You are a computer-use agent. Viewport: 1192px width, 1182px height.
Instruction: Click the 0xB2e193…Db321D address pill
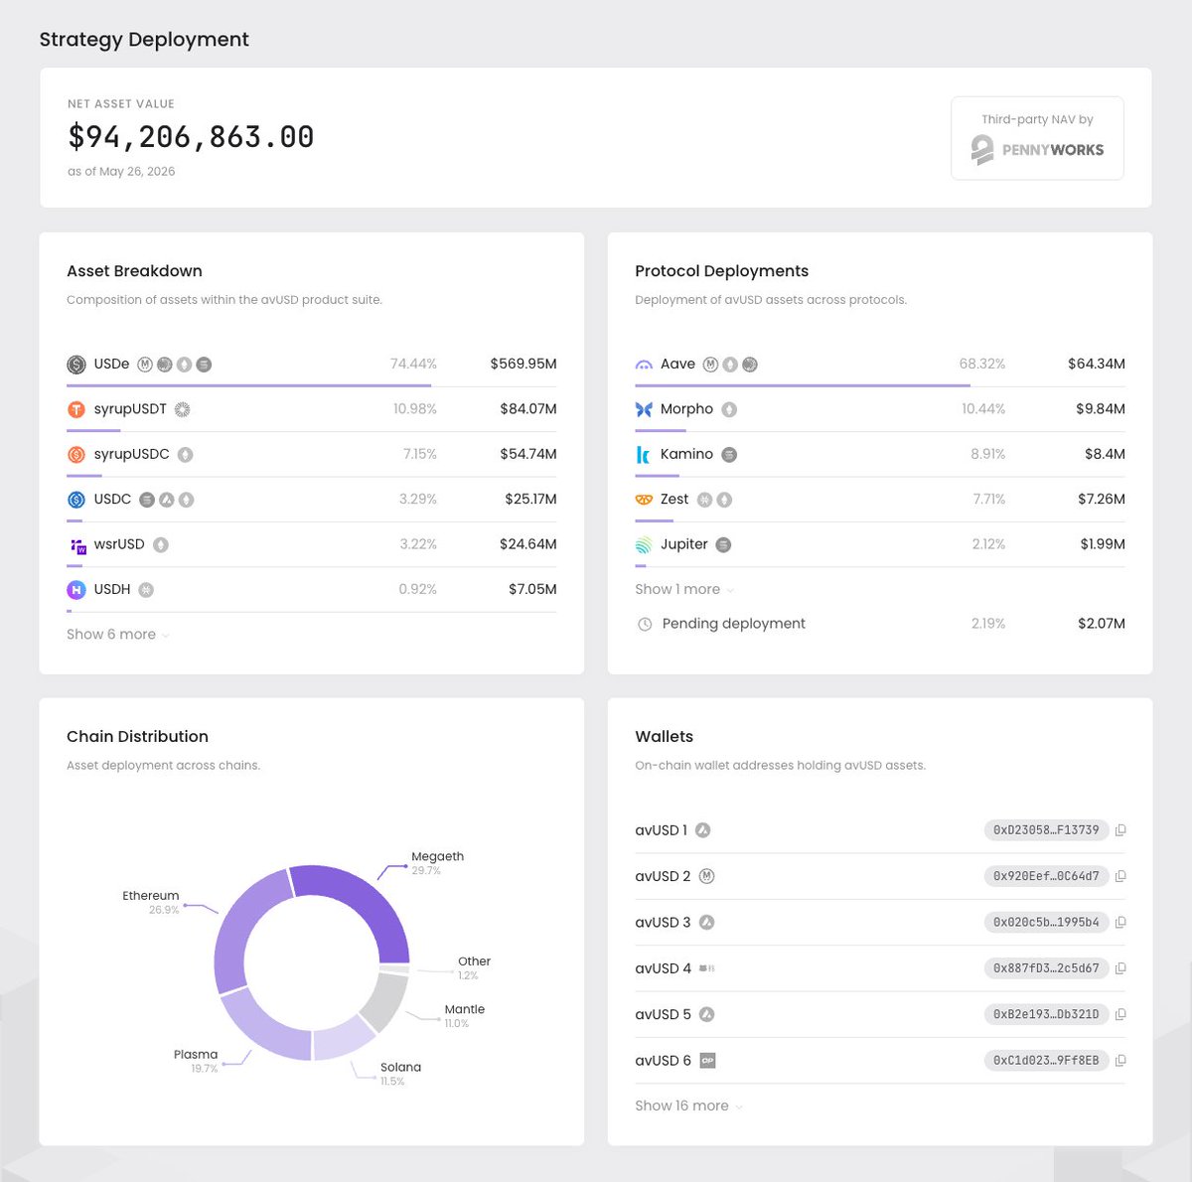click(x=1046, y=1014)
